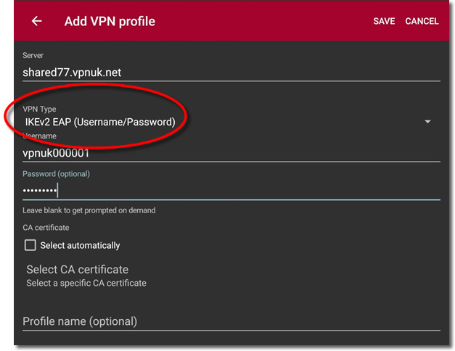Save the VPN profile
This screenshot has width=455, height=351.
tap(384, 21)
